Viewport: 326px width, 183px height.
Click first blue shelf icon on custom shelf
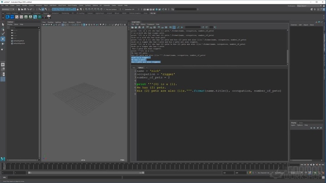(x=8, y=17)
